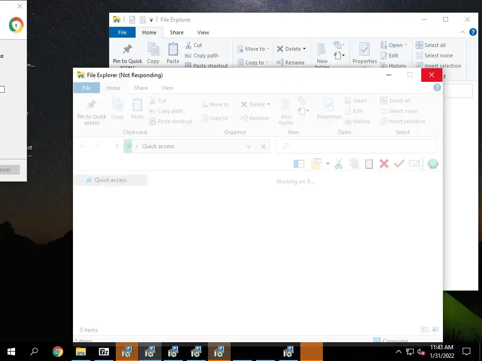Click the stop loading X beside the address bar
The width and height of the screenshot is (482, 361).
263,147
